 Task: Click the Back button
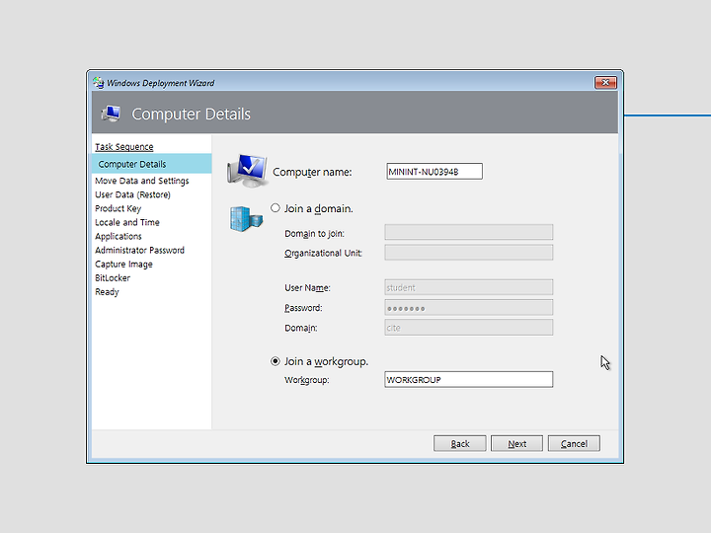460,444
